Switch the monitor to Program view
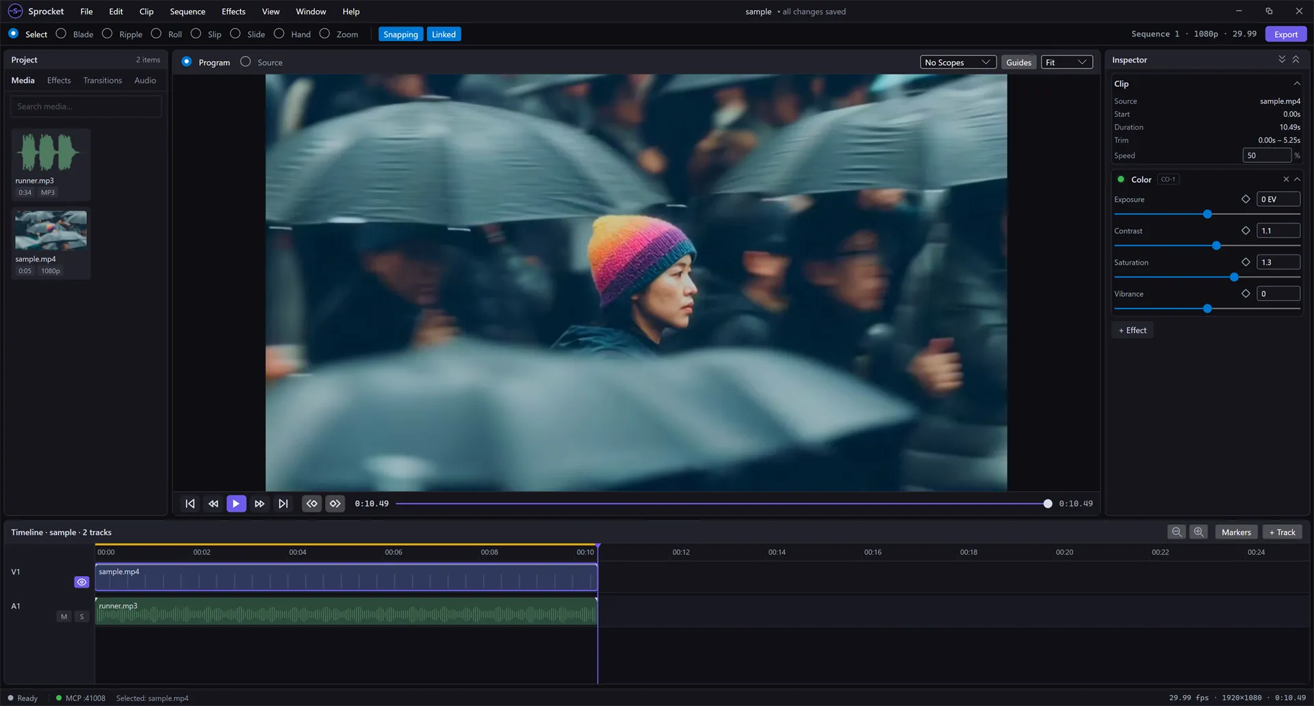1314x706 pixels. coord(206,62)
